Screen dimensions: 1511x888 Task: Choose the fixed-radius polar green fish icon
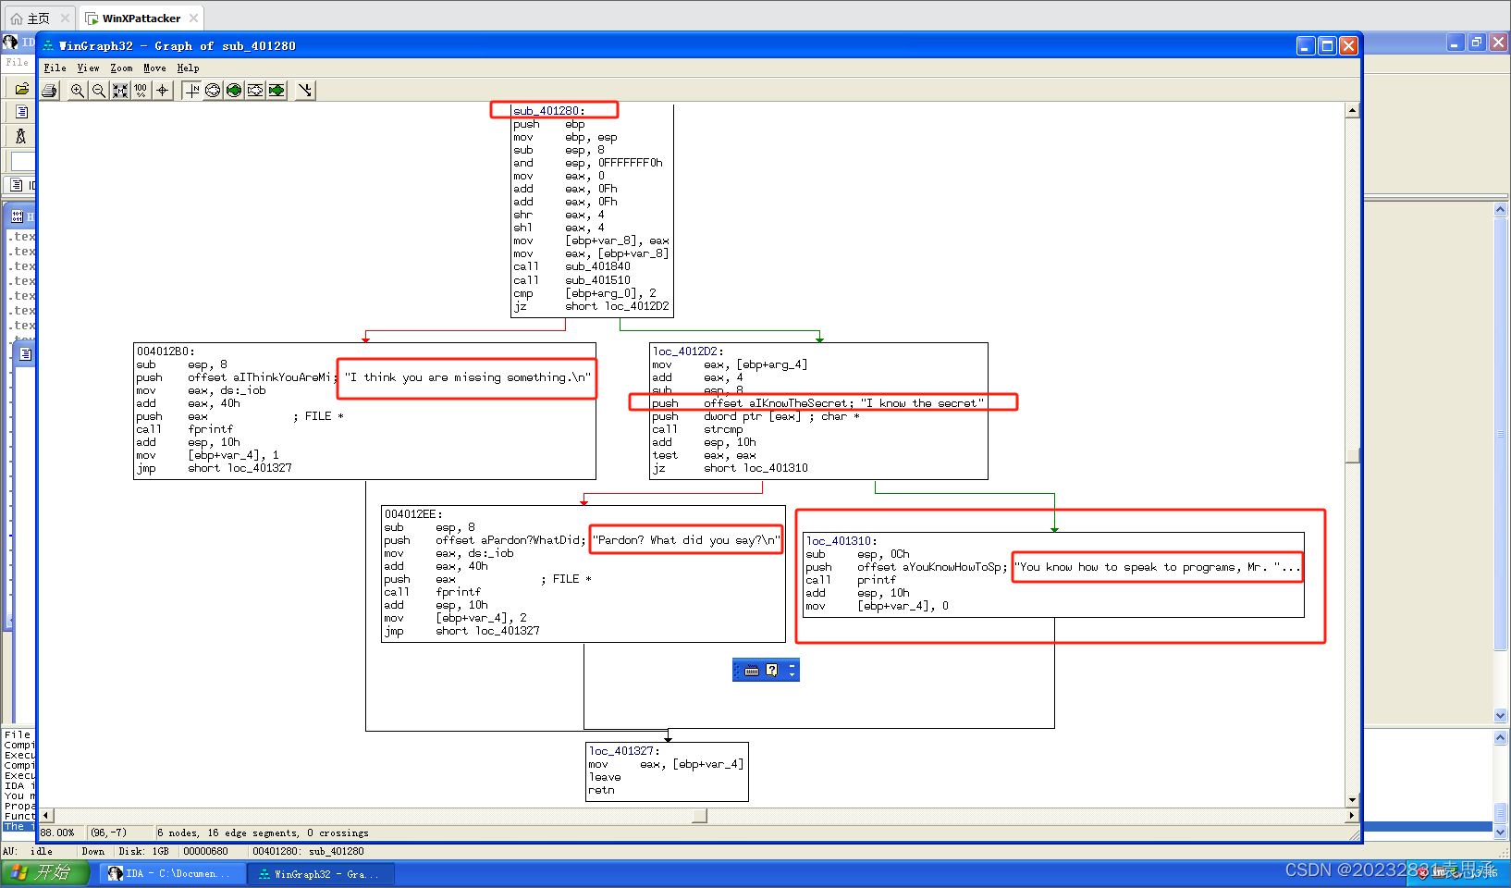tap(234, 90)
